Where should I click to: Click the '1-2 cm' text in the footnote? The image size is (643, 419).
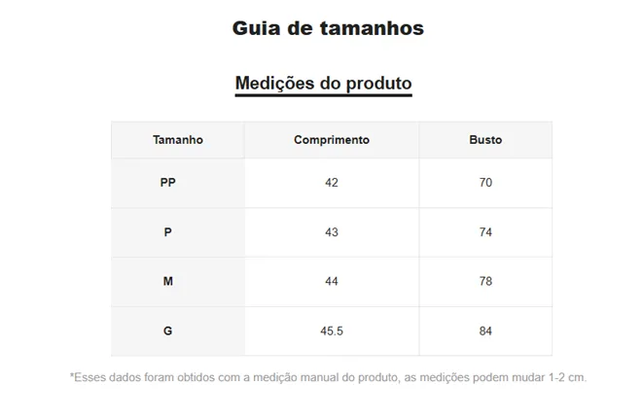(568, 377)
